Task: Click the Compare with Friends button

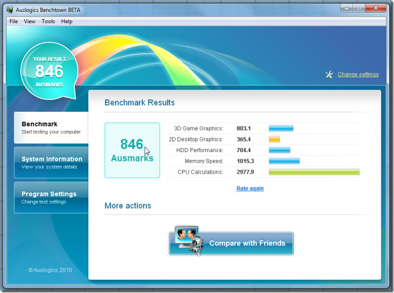Action: [x=231, y=243]
